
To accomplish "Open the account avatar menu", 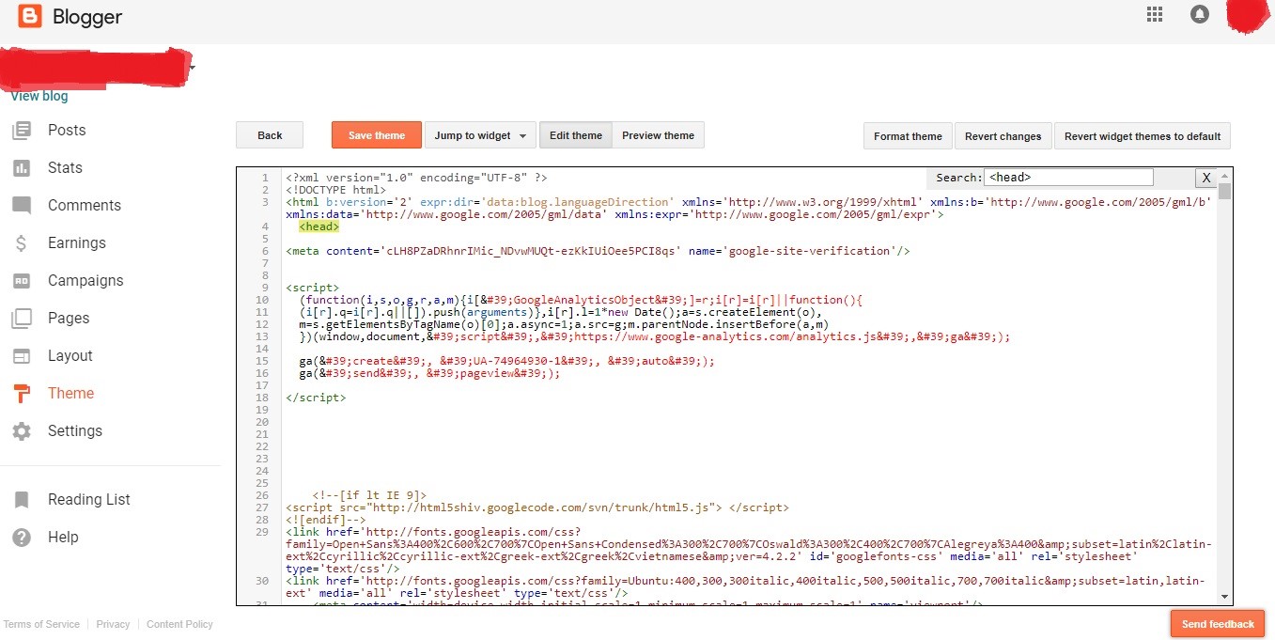I will (x=1248, y=16).
